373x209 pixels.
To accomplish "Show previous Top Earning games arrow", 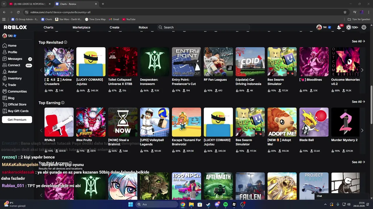I will 41,130.
